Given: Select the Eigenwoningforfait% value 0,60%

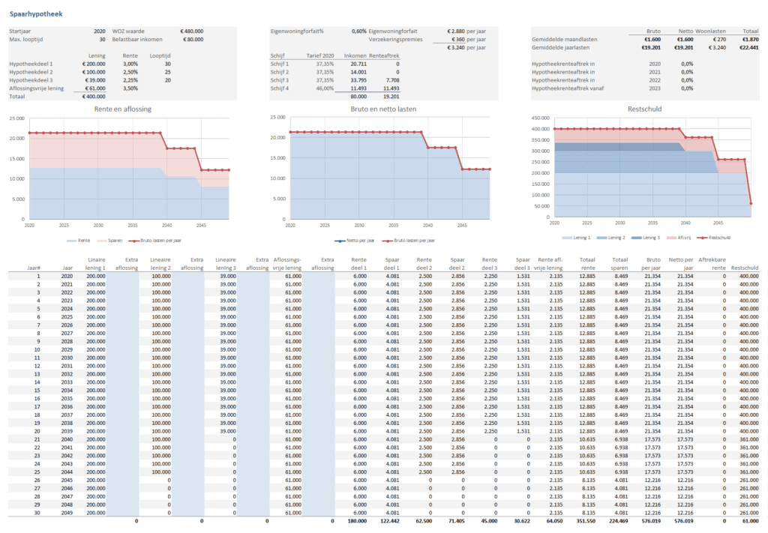Looking at the screenshot, I should click(x=361, y=31).
